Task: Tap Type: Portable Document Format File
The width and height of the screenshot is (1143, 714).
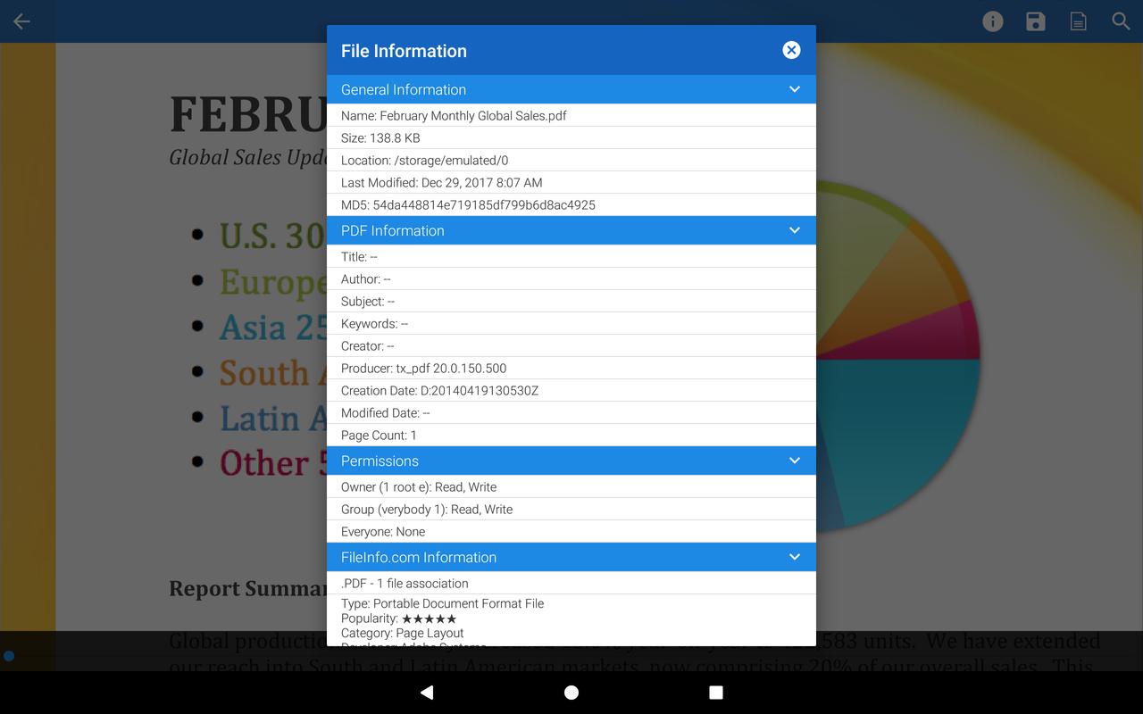Action: [x=442, y=603]
